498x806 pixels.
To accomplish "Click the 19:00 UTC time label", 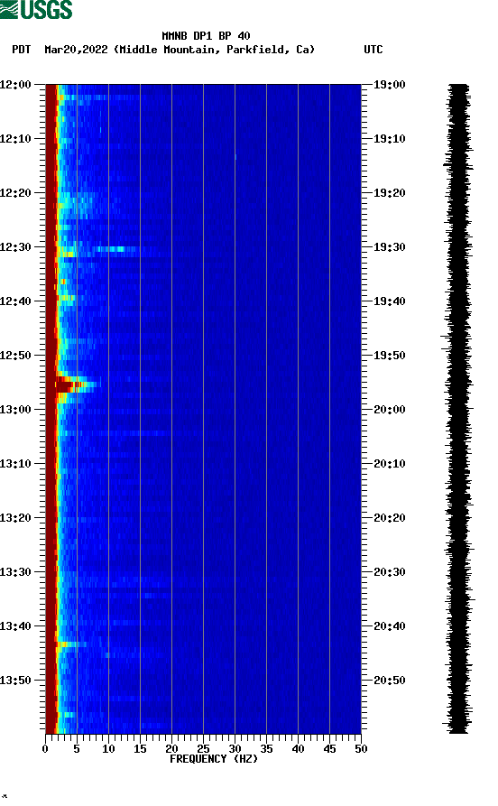I will [390, 84].
